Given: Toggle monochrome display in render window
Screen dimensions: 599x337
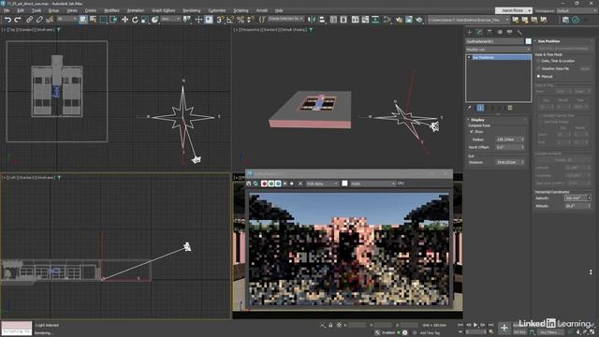Looking at the screenshot, I should click(x=292, y=183).
